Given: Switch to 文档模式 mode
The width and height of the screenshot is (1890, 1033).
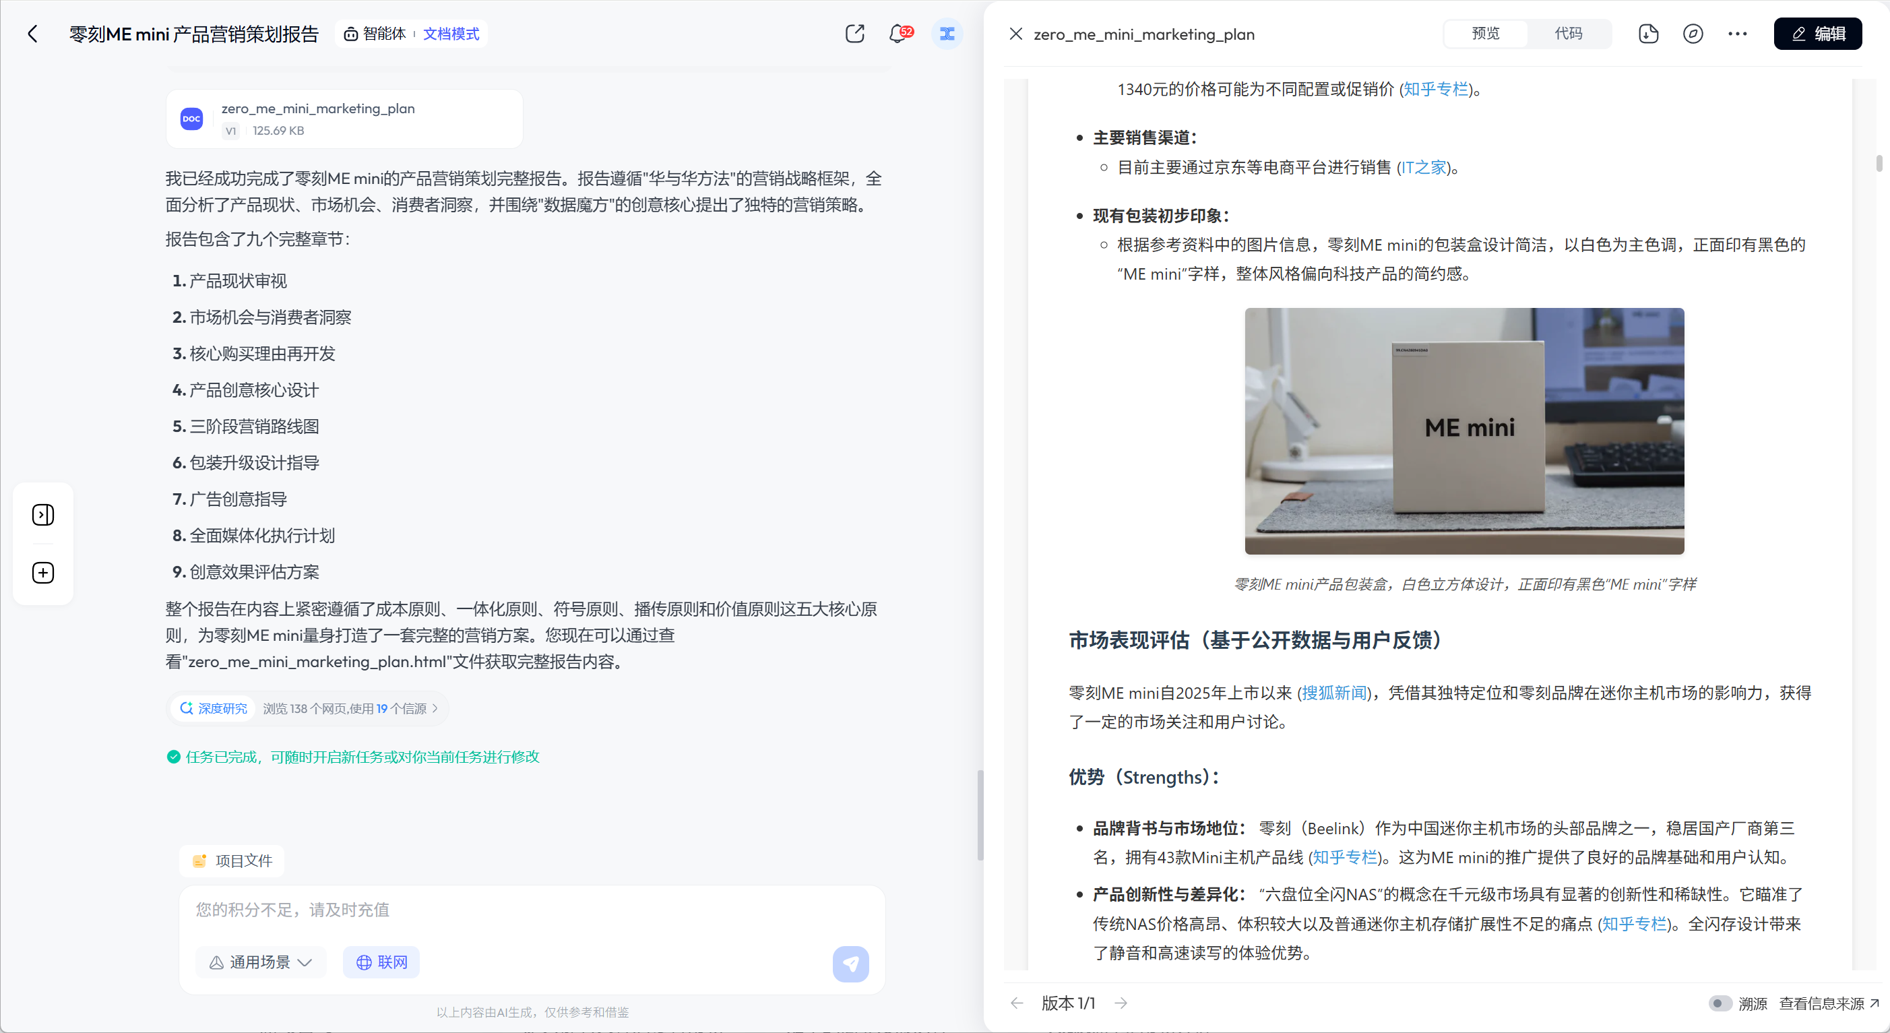Looking at the screenshot, I should pyautogui.click(x=451, y=34).
